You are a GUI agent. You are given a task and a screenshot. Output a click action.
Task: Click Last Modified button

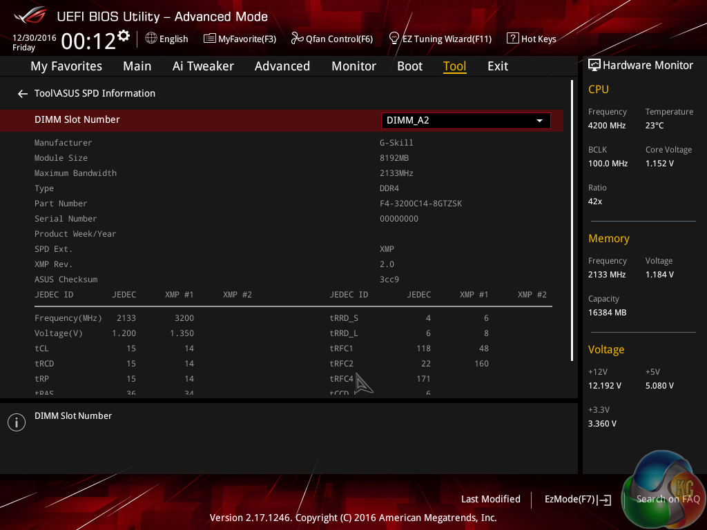[x=491, y=499]
